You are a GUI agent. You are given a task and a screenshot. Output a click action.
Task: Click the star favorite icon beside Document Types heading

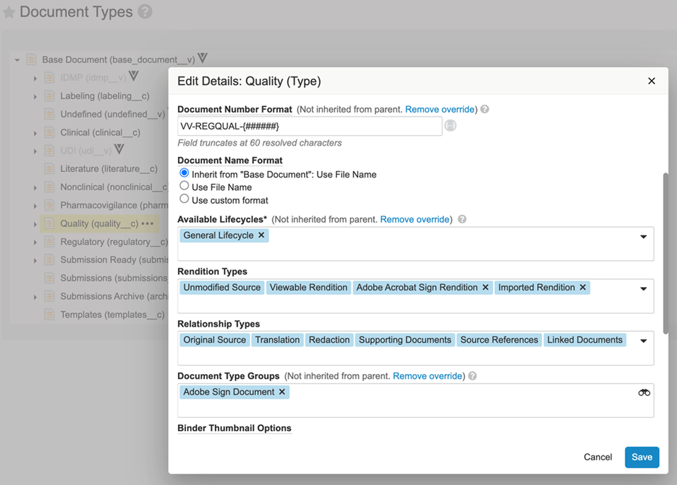[x=8, y=11]
